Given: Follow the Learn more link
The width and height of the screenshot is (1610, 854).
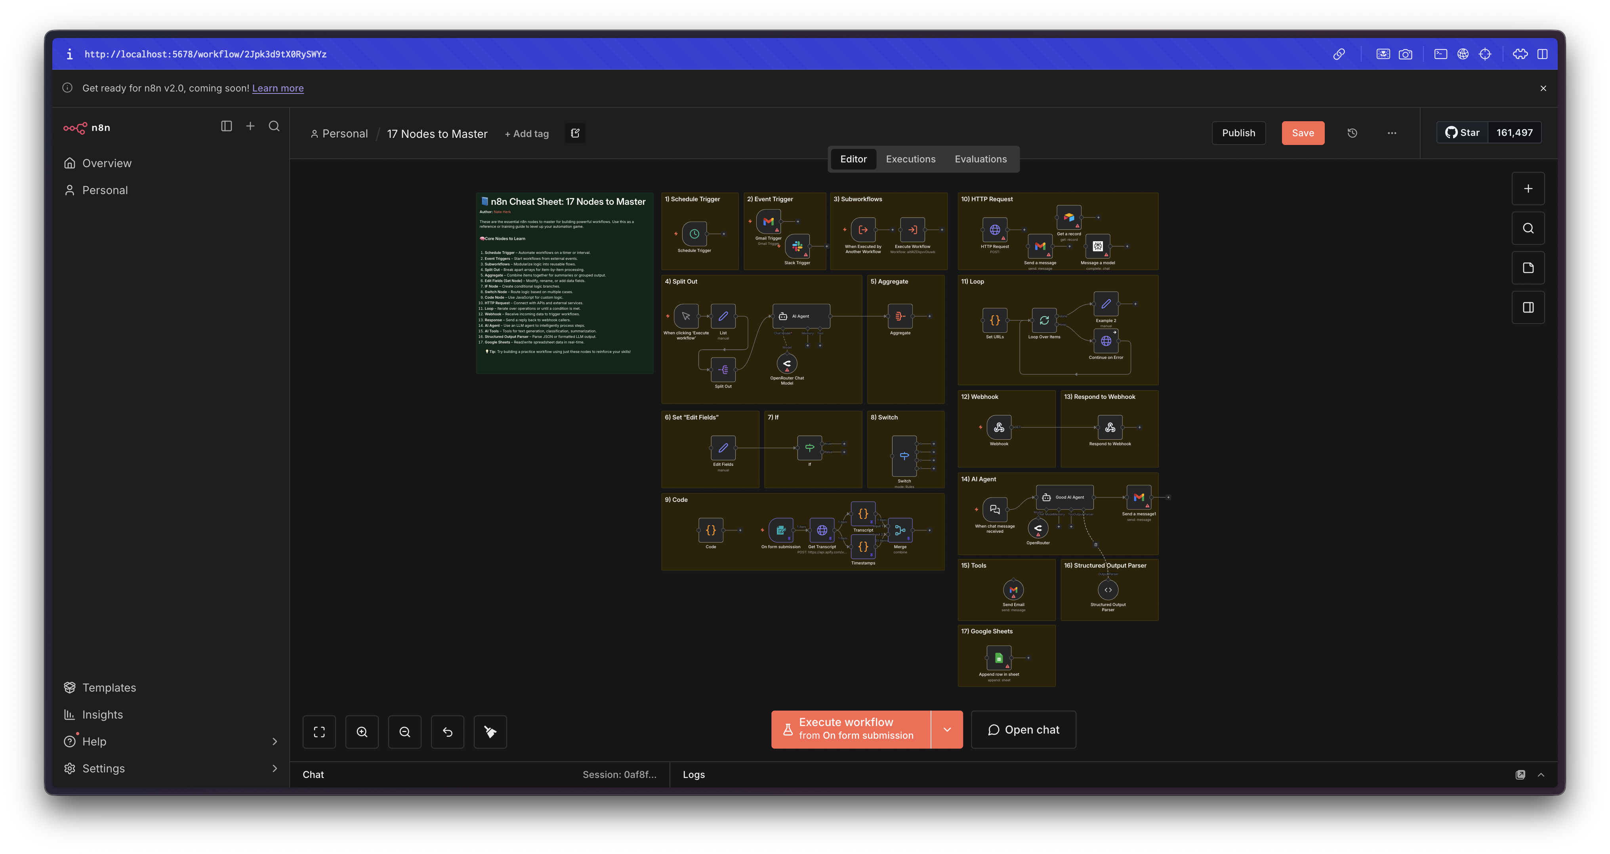Looking at the screenshot, I should point(277,88).
